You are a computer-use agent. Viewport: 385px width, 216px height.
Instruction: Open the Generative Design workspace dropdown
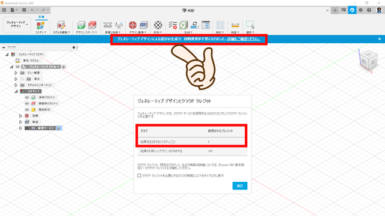[17, 24]
